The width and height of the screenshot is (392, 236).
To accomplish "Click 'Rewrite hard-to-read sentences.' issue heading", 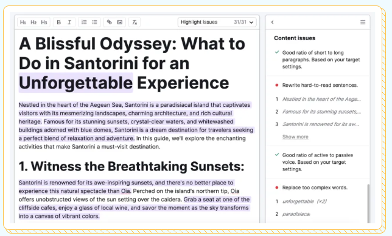I will point(320,85).
